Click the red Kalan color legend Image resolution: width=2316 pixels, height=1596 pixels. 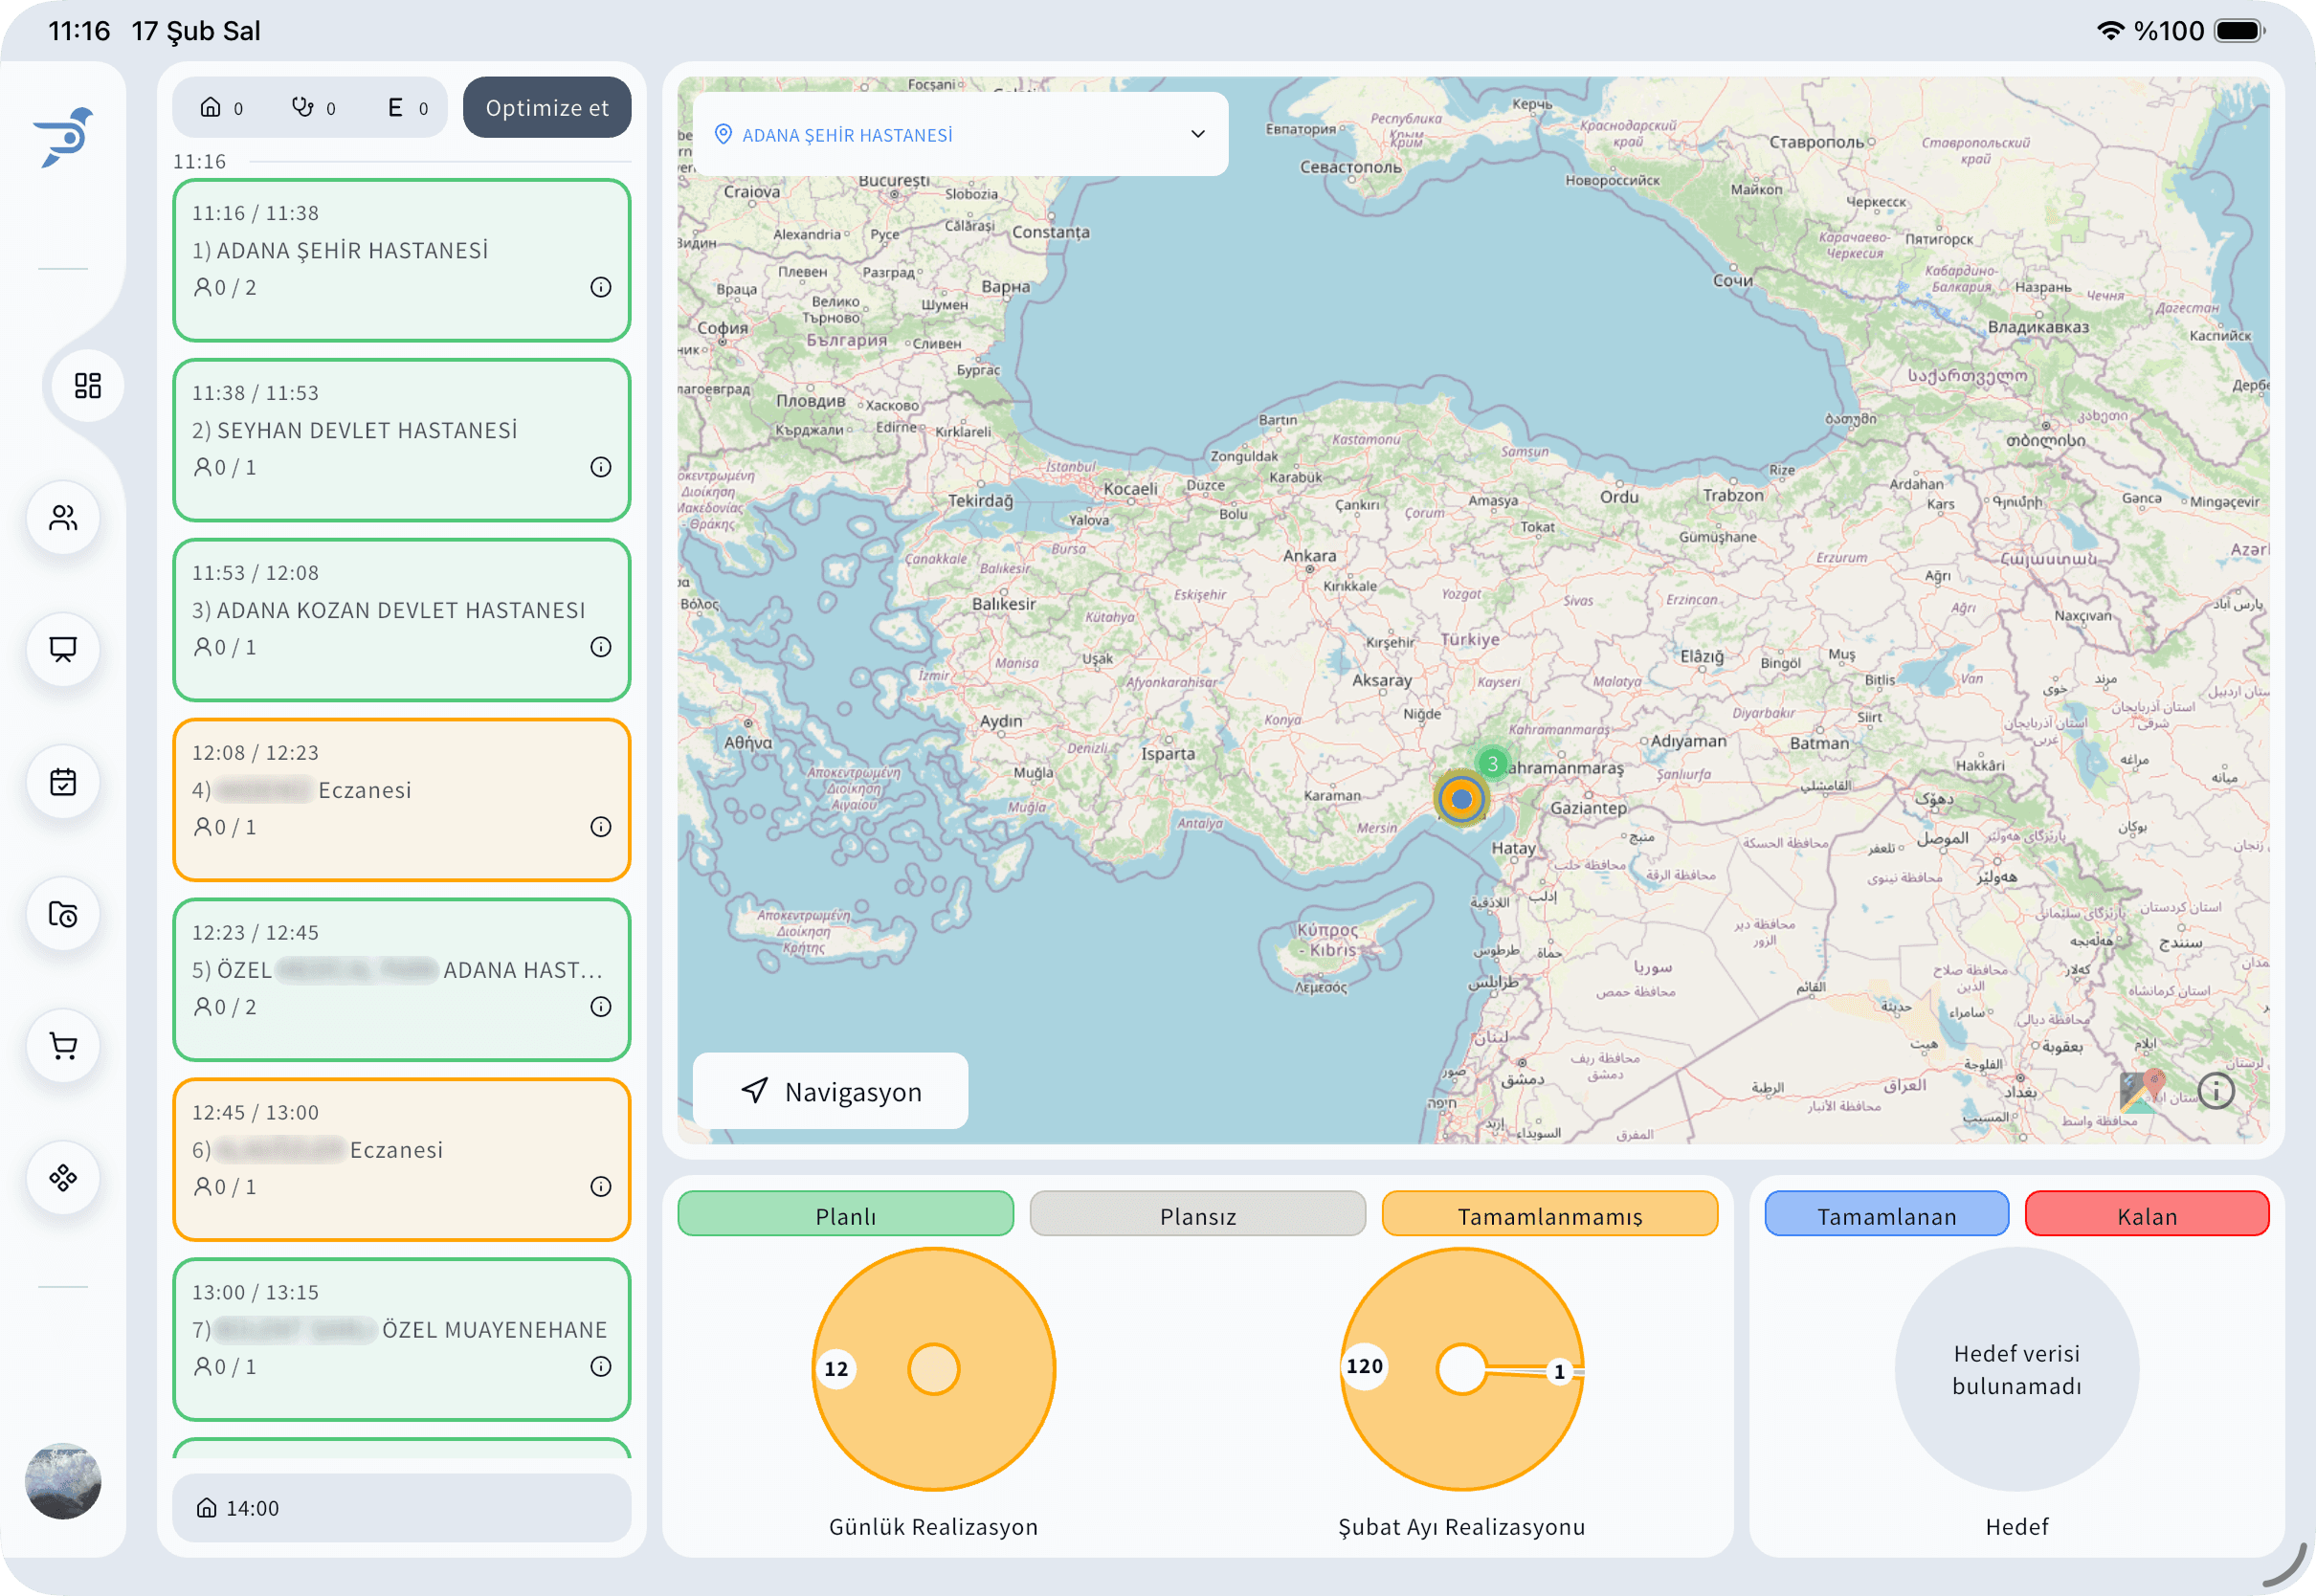coord(2146,1215)
